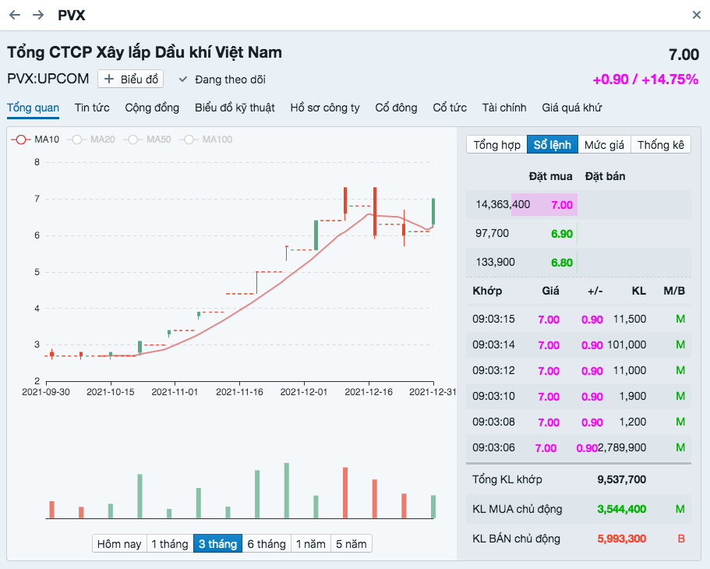Screen dimensions: 710x569
Task: Set chart range to 6 tháng
Action: [x=267, y=543]
